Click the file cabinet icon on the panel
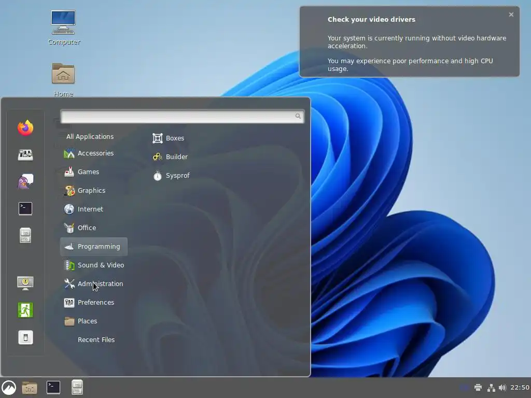Viewport: 531px width, 398px height. click(x=77, y=388)
